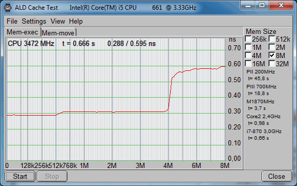
Task: Check the 2M memory size option
Action: tap(271, 47)
